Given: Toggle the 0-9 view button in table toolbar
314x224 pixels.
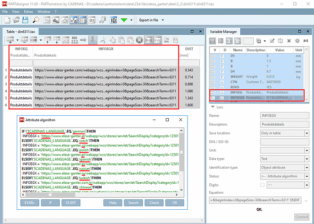Looking at the screenshot, I should point(148,40).
